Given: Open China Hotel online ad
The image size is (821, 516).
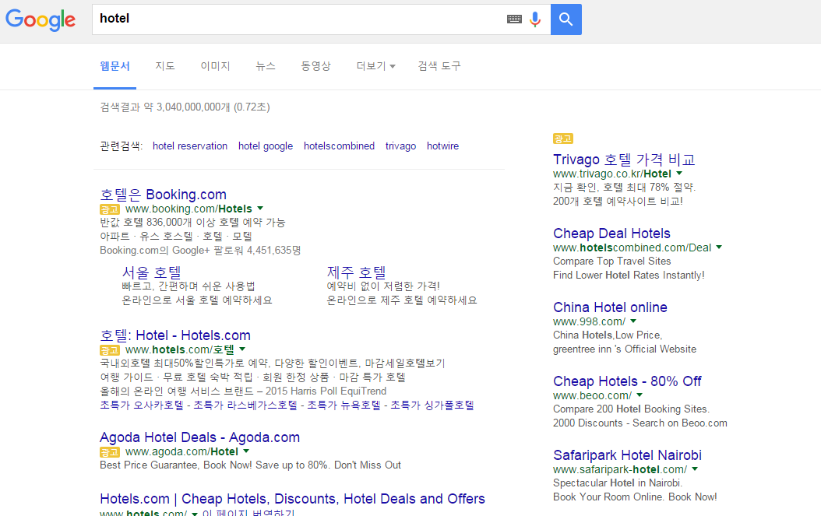Looking at the screenshot, I should 610,307.
